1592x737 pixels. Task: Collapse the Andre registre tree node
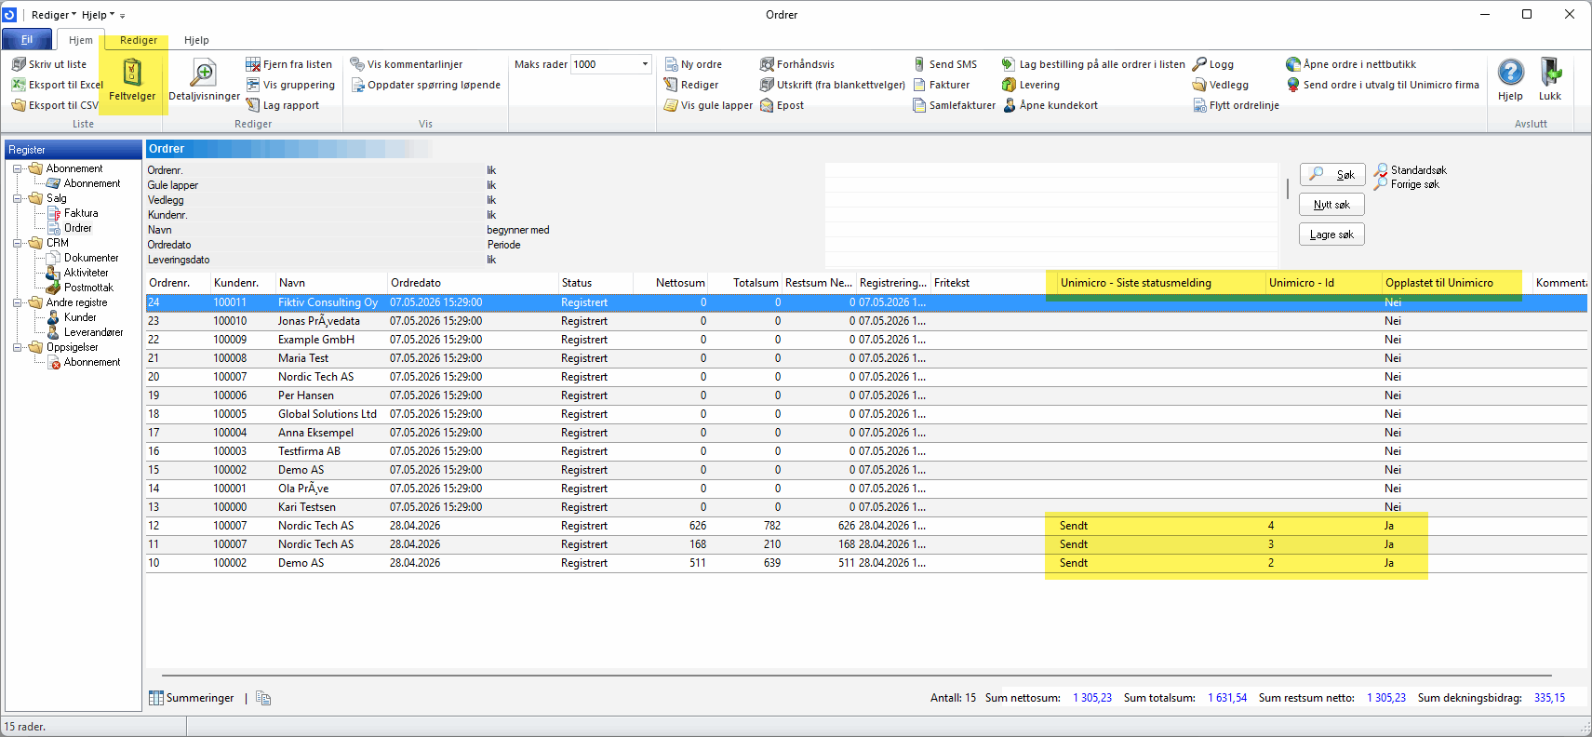[18, 302]
